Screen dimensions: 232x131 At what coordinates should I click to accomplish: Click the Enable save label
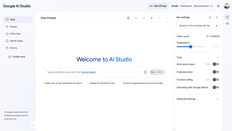click(x=19, y=57)
